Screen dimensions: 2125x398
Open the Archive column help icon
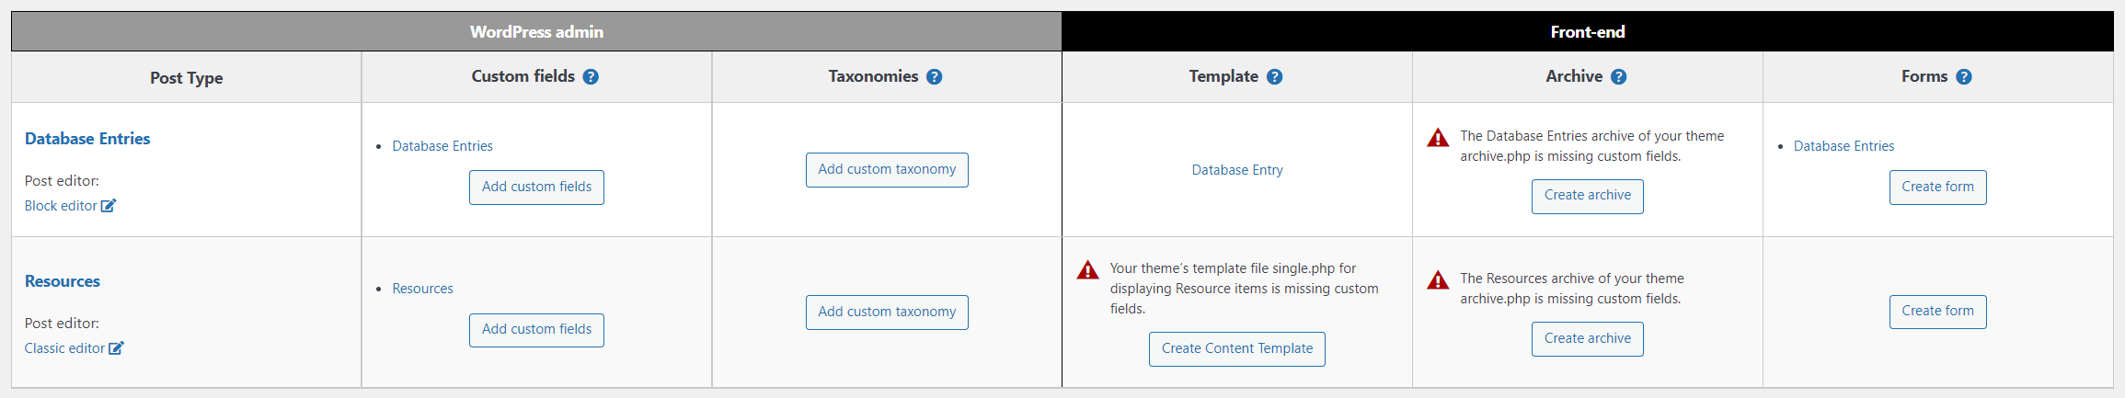pos(1618,77)
